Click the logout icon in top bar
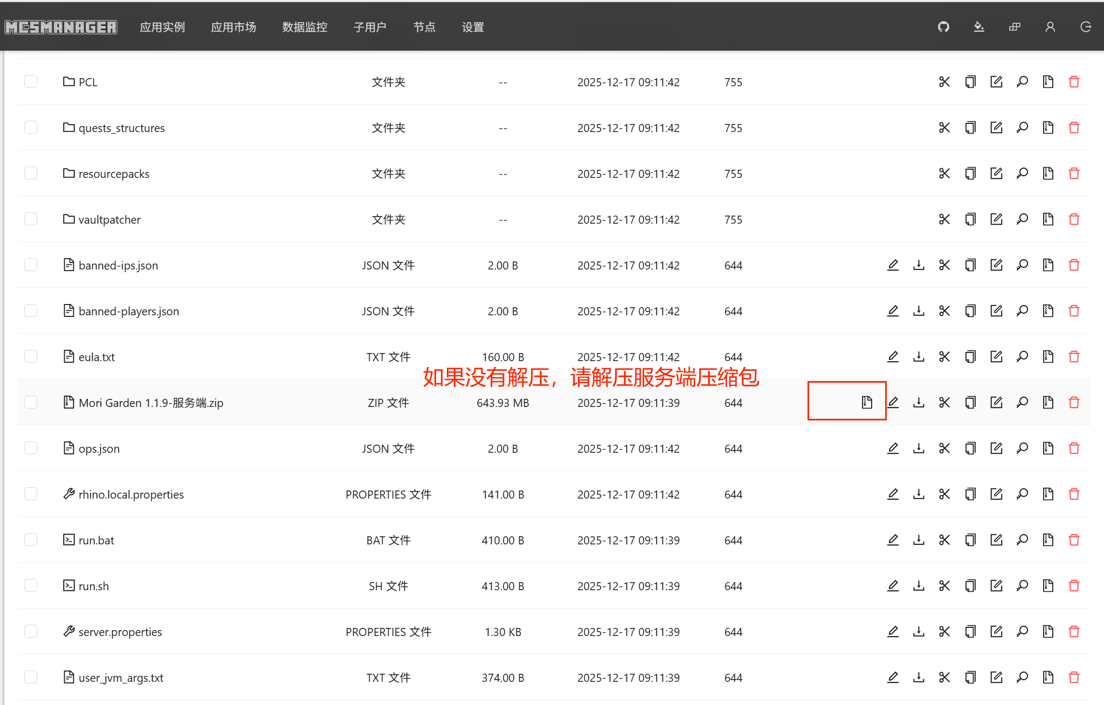 [1086, 27]
